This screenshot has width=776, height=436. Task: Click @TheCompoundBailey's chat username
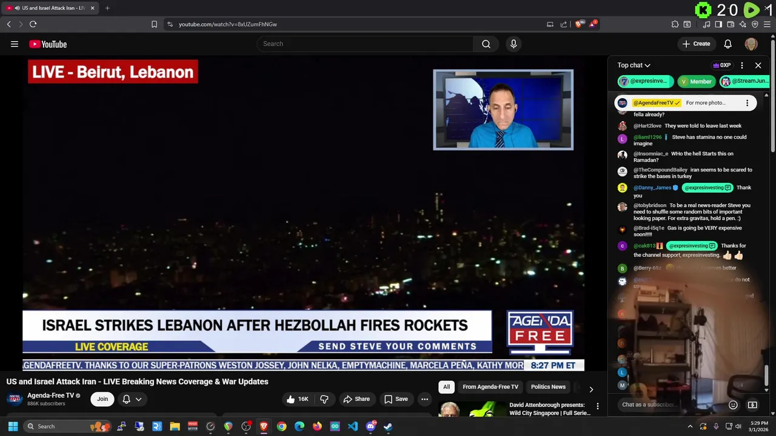pyautogui.click(x=661, y=170)
